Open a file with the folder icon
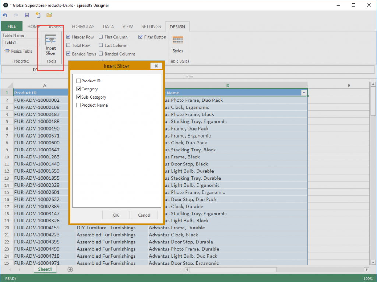The width and height of the screenshot is (377, 282). click(49, 15)
